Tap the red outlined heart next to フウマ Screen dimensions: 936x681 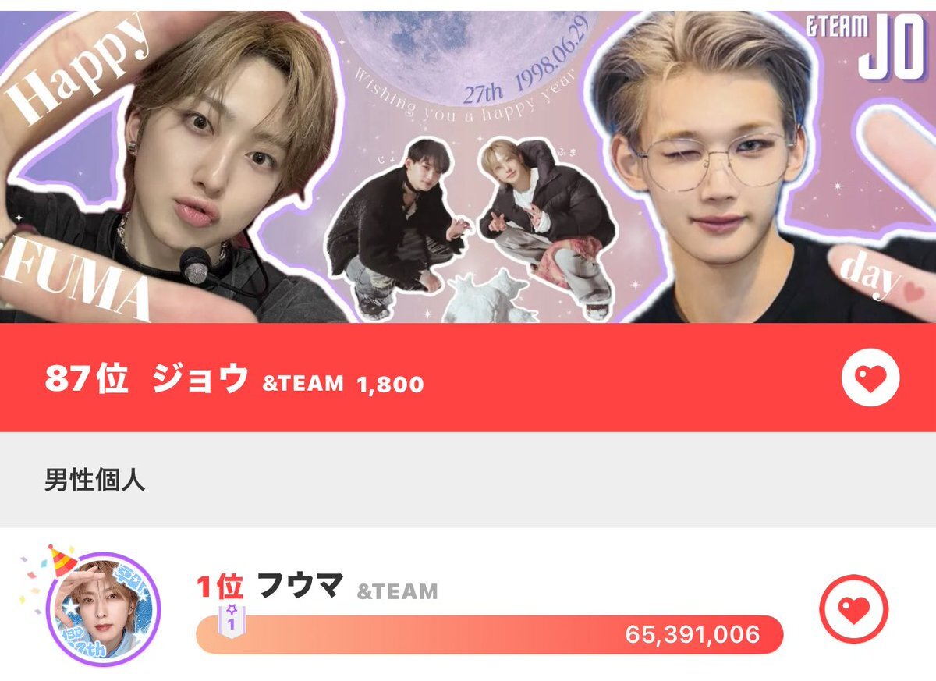[x=853, y=608]
